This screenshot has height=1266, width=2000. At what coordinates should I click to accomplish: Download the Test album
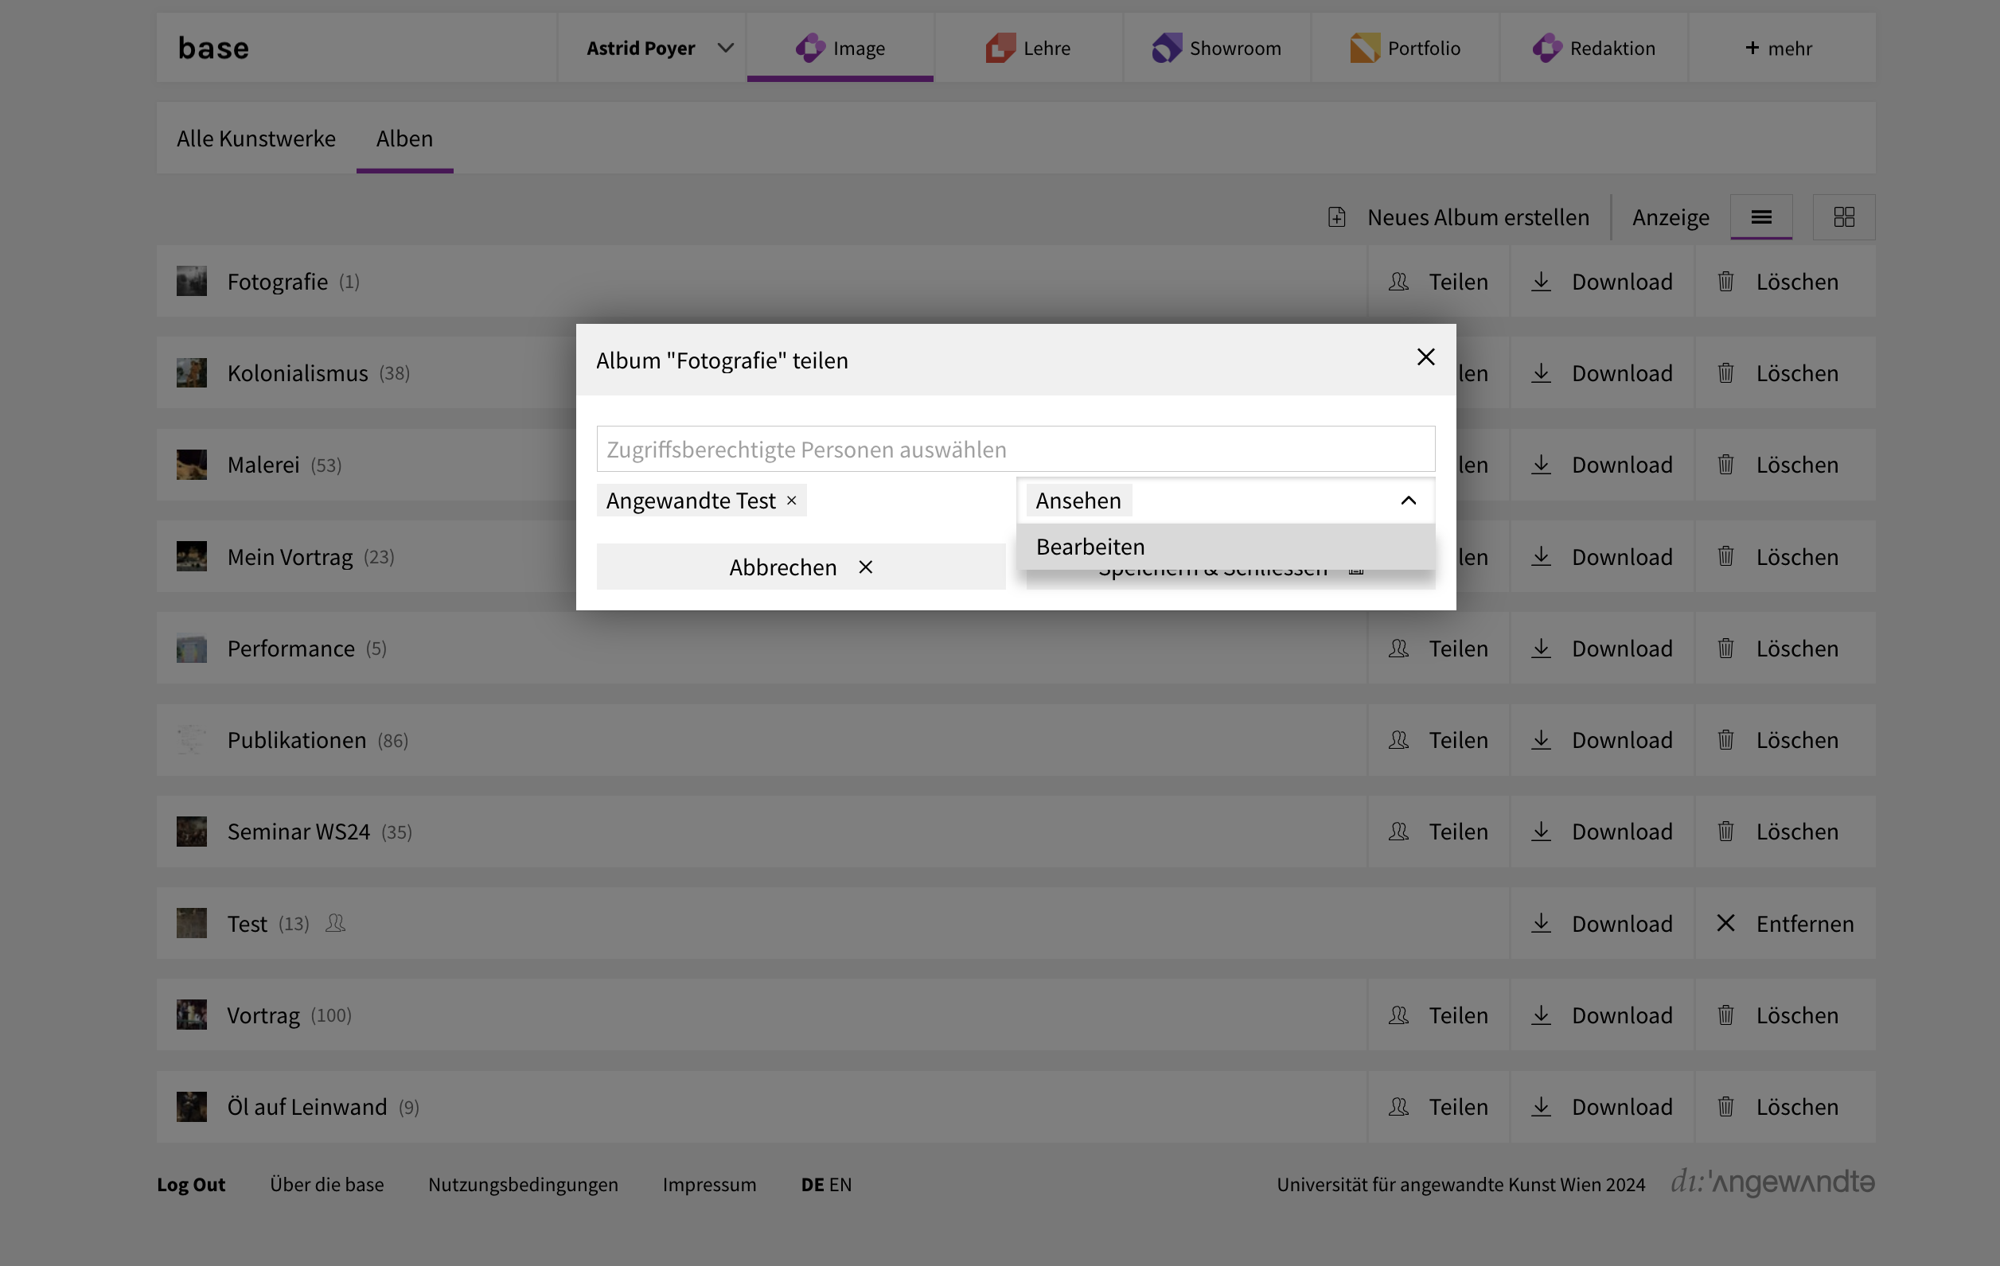pos(1602,923)
